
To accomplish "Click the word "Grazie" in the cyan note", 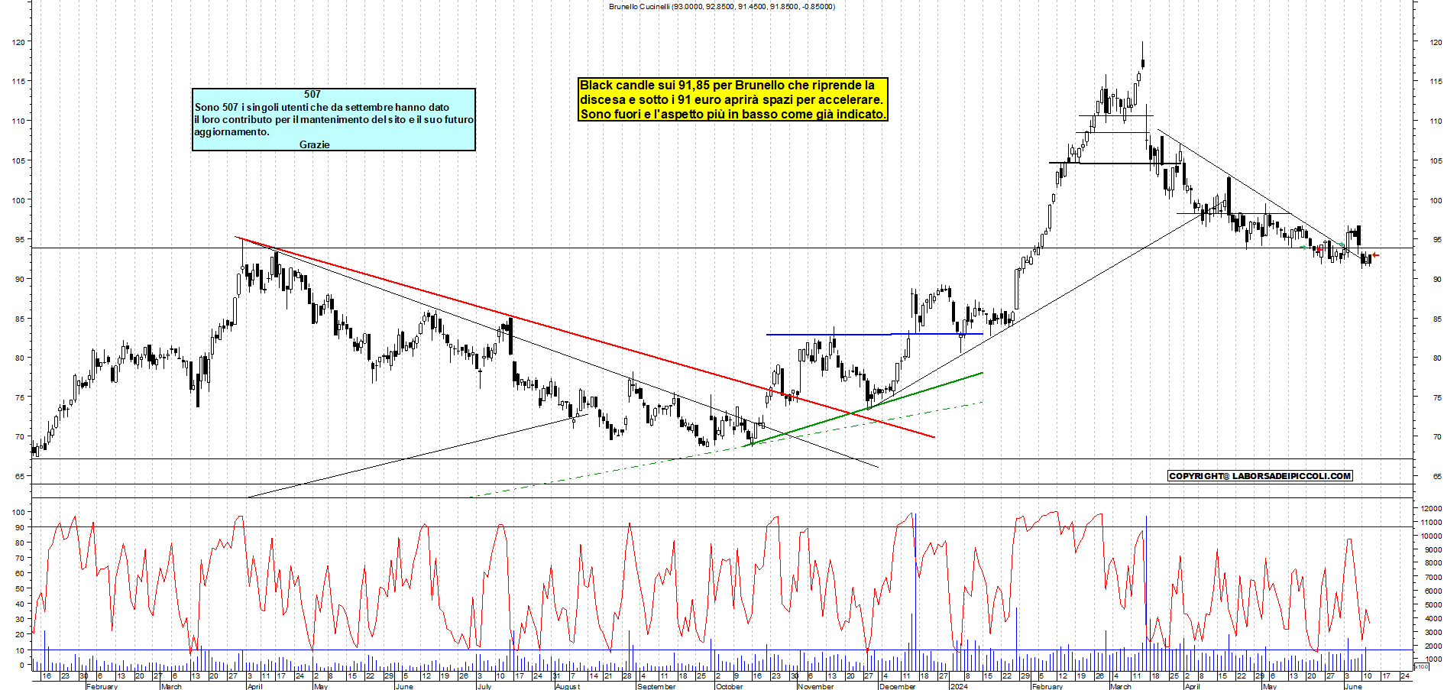I will pos(315,144).
